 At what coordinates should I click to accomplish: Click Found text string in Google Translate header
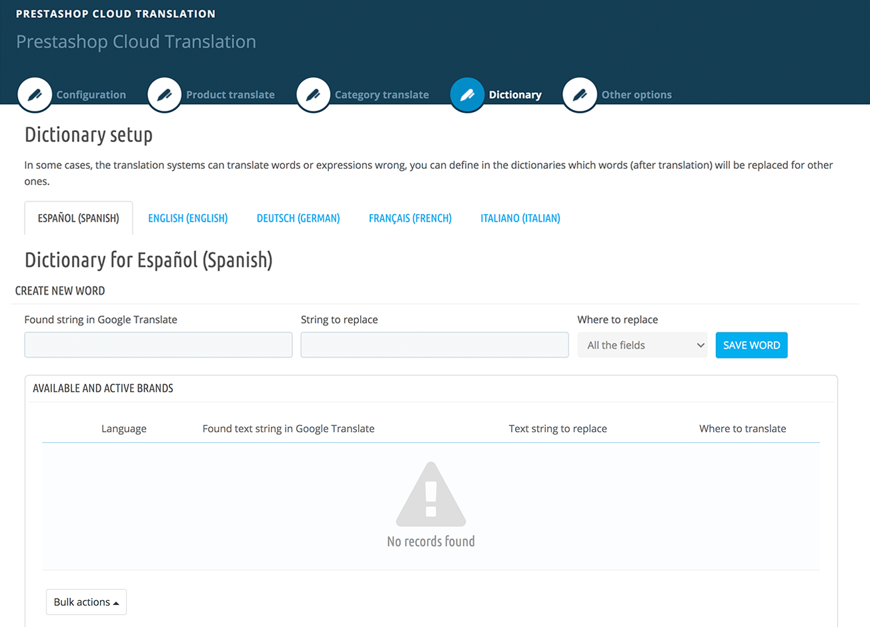pyautogui.click(x=288, y=429)
